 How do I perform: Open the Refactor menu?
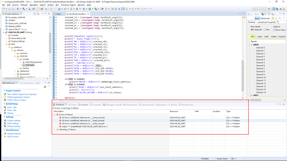tap(24, 5)
